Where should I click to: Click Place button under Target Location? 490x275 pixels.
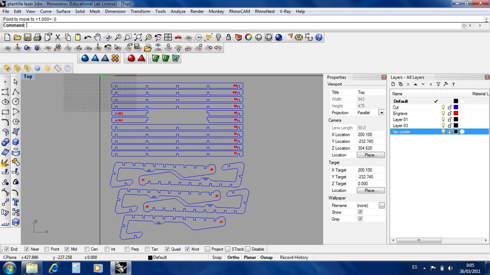click(x=371, y=191)
